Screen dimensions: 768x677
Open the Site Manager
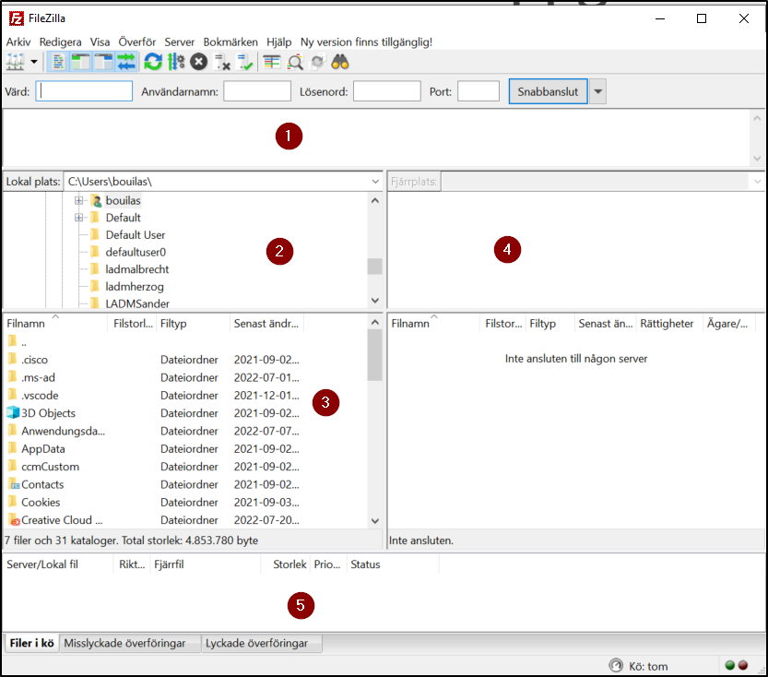pyautogui.click(x=14, y=62)
